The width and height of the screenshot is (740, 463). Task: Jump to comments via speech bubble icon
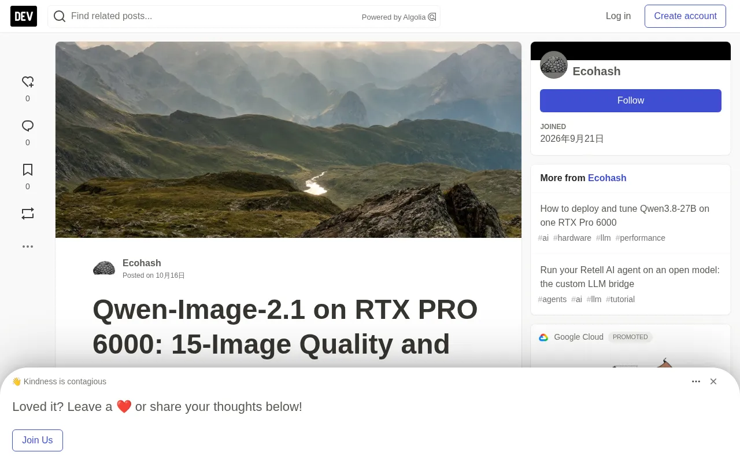pyautogui.click(x=28, y=126)
